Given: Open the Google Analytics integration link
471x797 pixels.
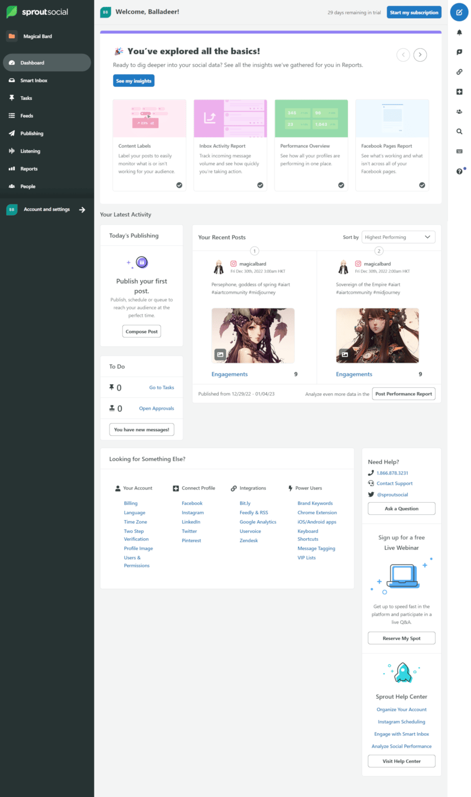Looking at the screenshot, I should [x=258, y=522].
